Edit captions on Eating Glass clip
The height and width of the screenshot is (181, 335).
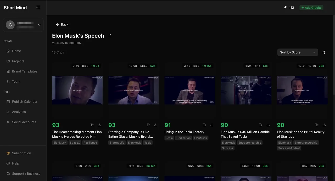[148, 125]
